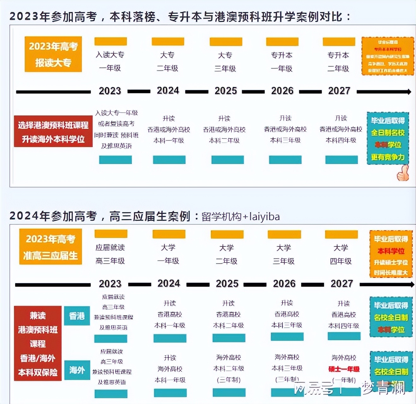Click the text 大学 二年级
The width and height of the screenshot is (416, 404).
[227, 254]
